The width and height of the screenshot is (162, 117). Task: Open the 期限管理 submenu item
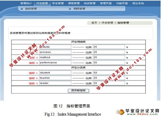pyautogui.click(x=79, y=9)
